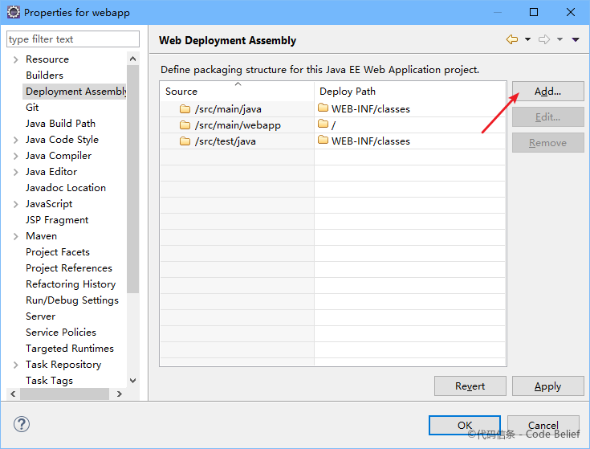The width and height of the screenshot is (590, 449).
Task: Open the page view menu dropdown
Action: [x=576, y=39]
